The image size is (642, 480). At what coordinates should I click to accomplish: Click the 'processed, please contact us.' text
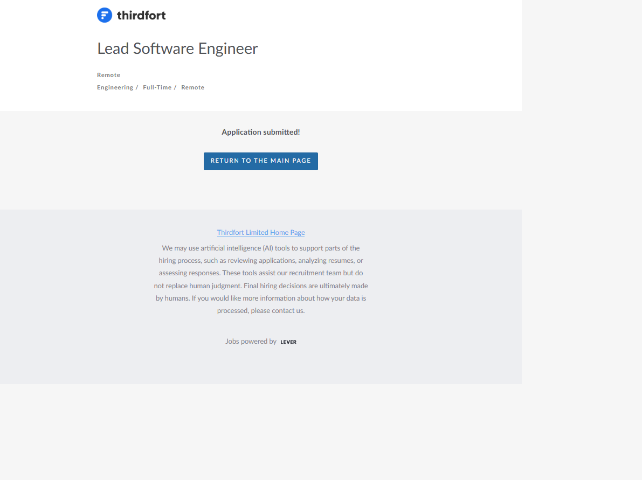click(261, 311)
